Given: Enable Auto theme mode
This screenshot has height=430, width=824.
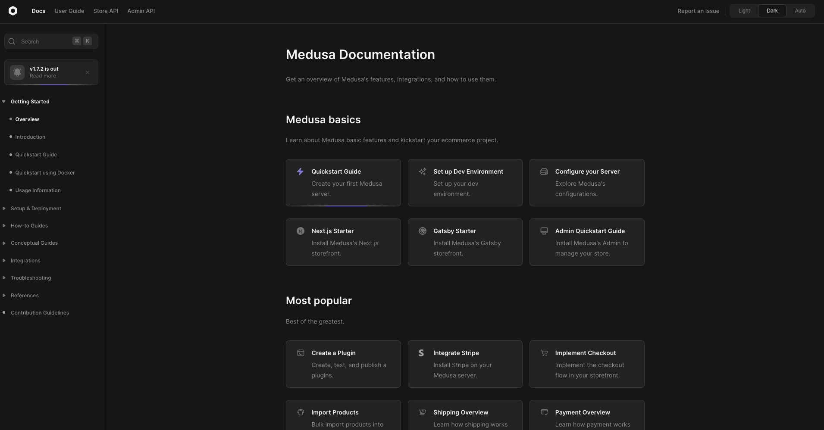Looking at the screenshot, I should 800,10.
